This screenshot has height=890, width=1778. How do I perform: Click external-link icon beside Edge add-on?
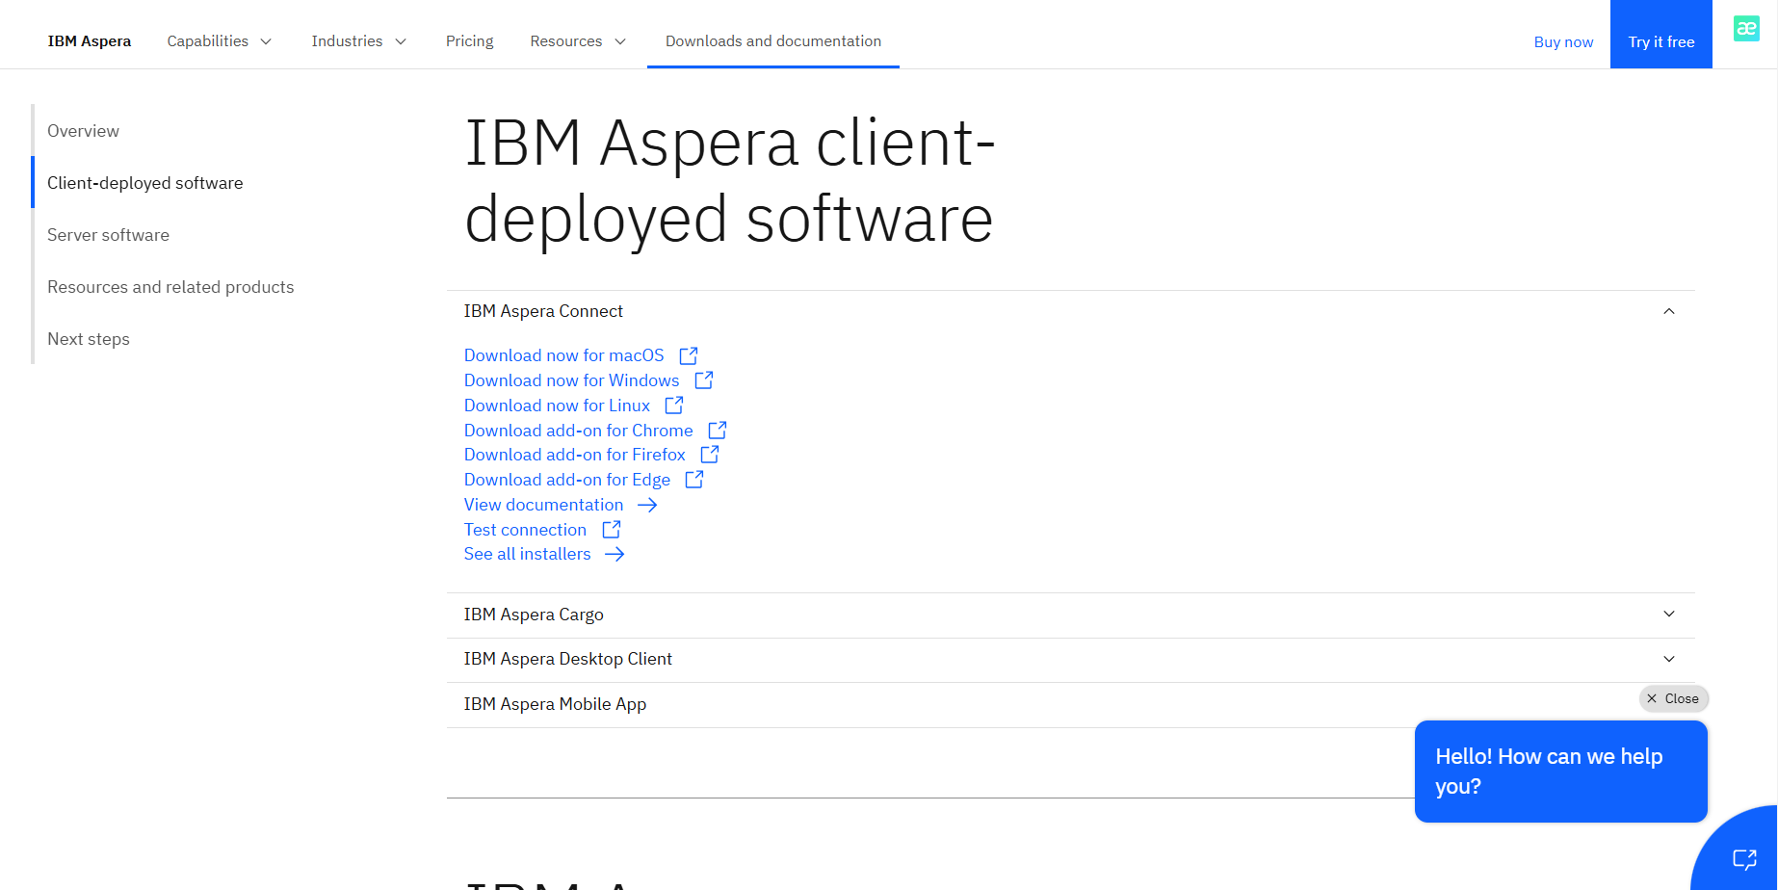click(x=694, y=480)
